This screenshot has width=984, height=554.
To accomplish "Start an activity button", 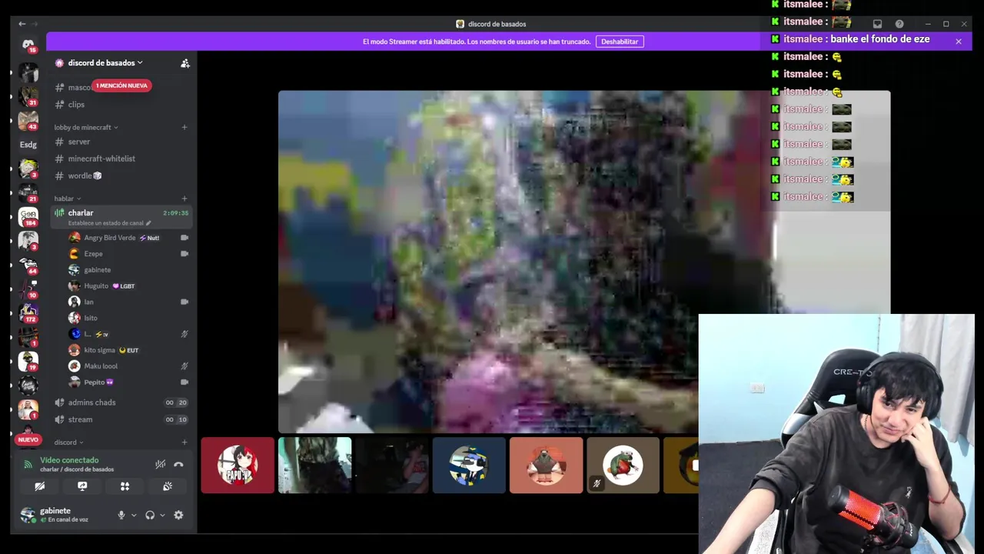I will point(125,486).
